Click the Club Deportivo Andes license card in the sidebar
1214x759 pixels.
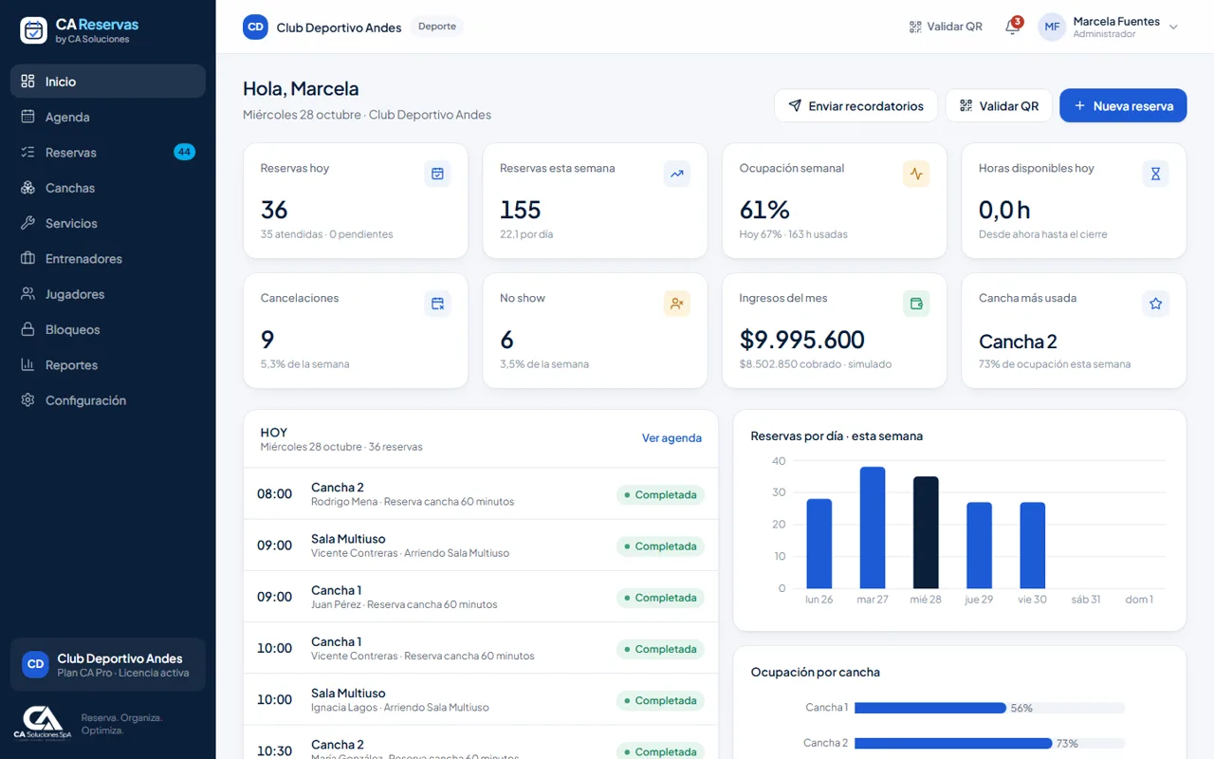pos(108,664)
